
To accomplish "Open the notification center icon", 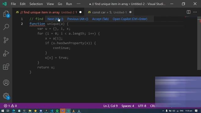I will (x=196, y=111).
